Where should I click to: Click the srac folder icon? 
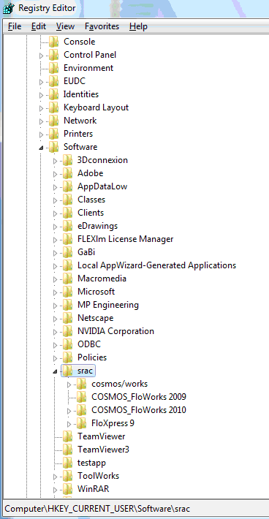tap(67, 371)
